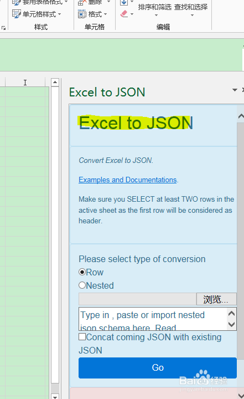Click schema text area down arrow
Viewport: 244px width, 399px height.
coord(231,324)
